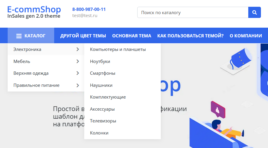The width and height of the screenshot is (268, 148).
Task: Open the Основная тема menu item
Action: click(x=132, y=36)
